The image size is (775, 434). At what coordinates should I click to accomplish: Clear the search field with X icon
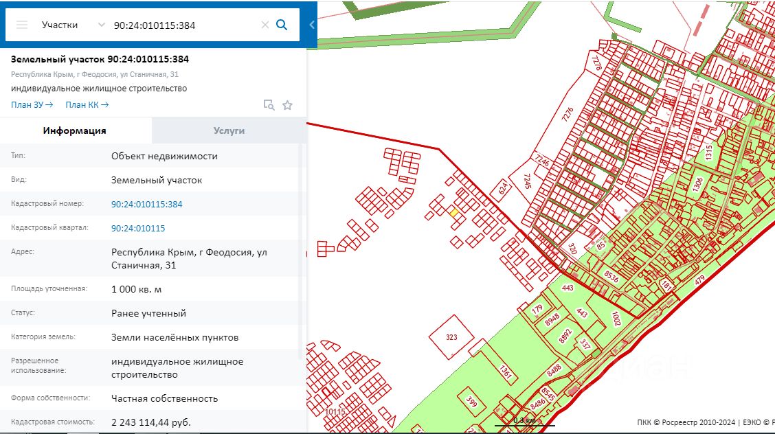click(265, 25)
